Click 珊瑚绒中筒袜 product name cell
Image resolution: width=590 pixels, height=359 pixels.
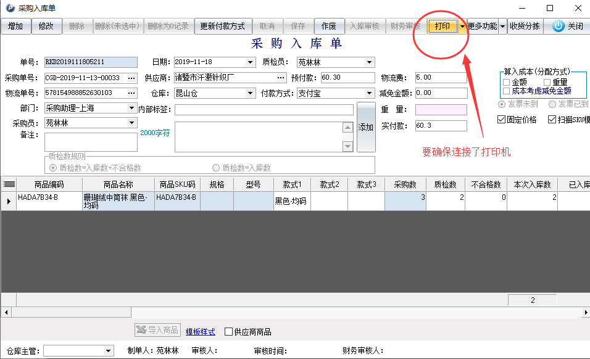118,201
